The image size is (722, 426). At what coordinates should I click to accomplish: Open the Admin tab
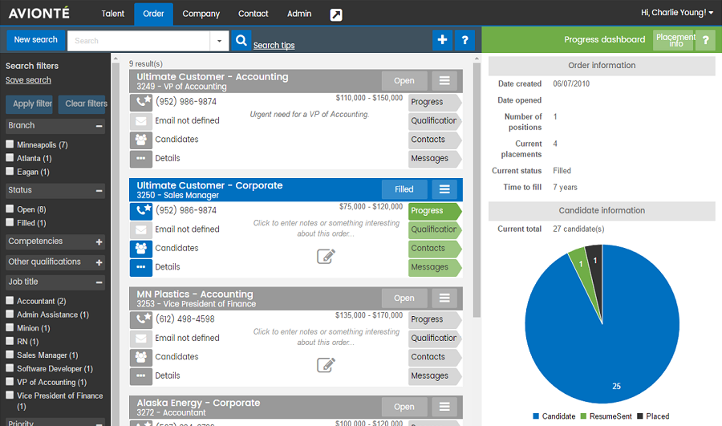(299, 14)
